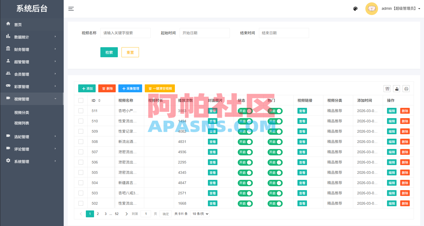Image resolution: width=424 pixels, height=226 pixels.
Task: Check the checkbox for row 502
Action: [81, 203]
